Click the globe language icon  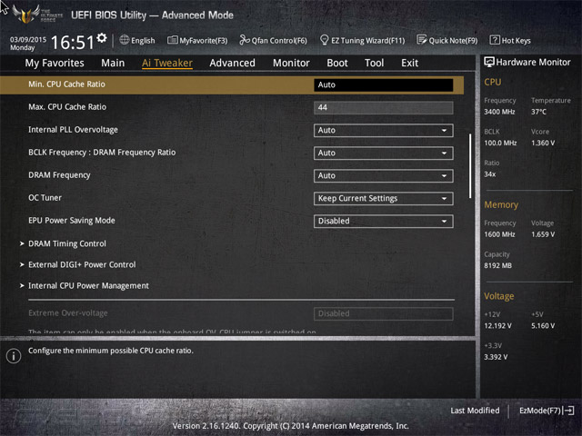click(x=125, y=40)
